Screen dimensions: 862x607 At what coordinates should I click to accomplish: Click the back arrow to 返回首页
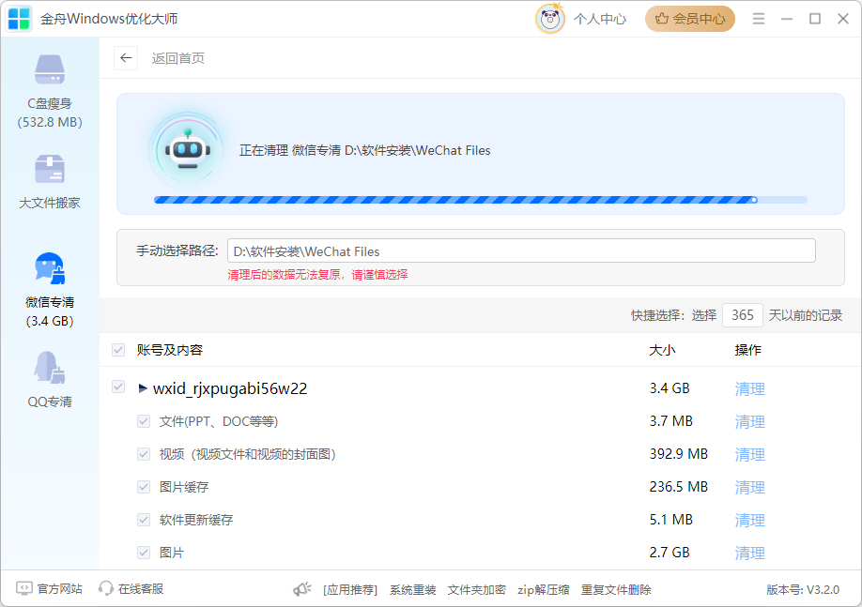(x=126, y=57)
